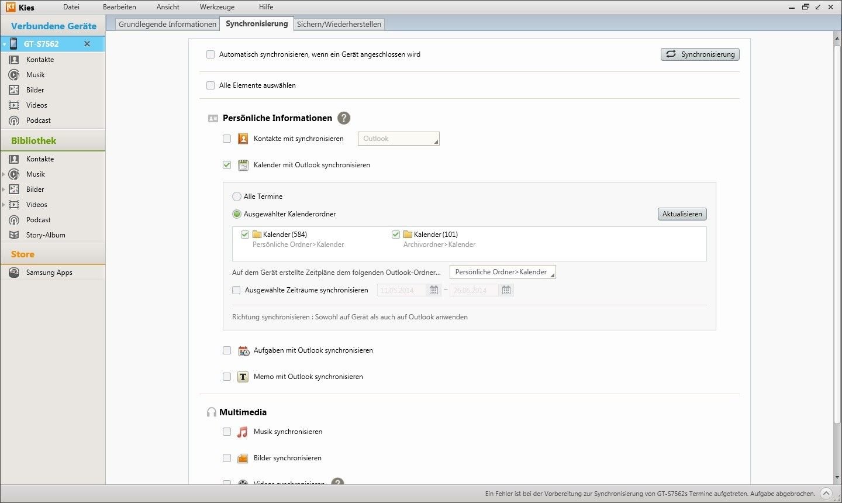Check Alle Elemente auswählen
842x503 pixels.
(210, 85)
